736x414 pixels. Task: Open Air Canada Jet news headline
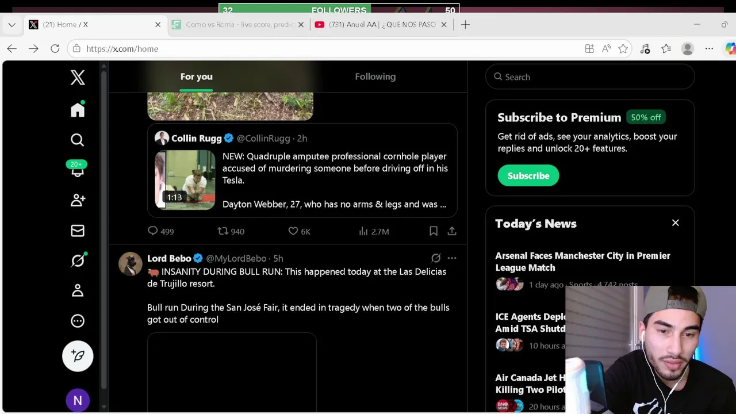(530, 384)
